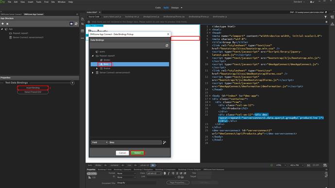Expand Server Connect serverconnect1 in dialog

coord(93,73)
